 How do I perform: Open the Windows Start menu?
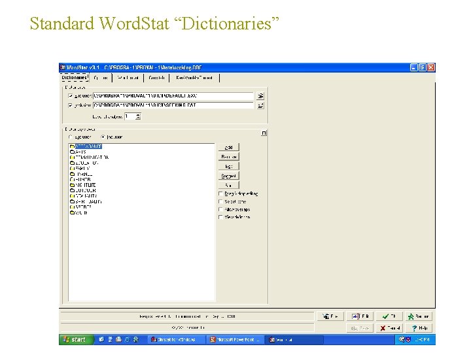pyautogui.click(x=77, y=339)
